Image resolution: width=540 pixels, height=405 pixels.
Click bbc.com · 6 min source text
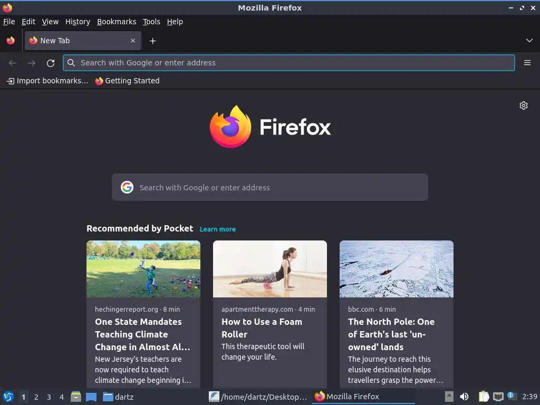pyautogui.click(x=372, y=309)
